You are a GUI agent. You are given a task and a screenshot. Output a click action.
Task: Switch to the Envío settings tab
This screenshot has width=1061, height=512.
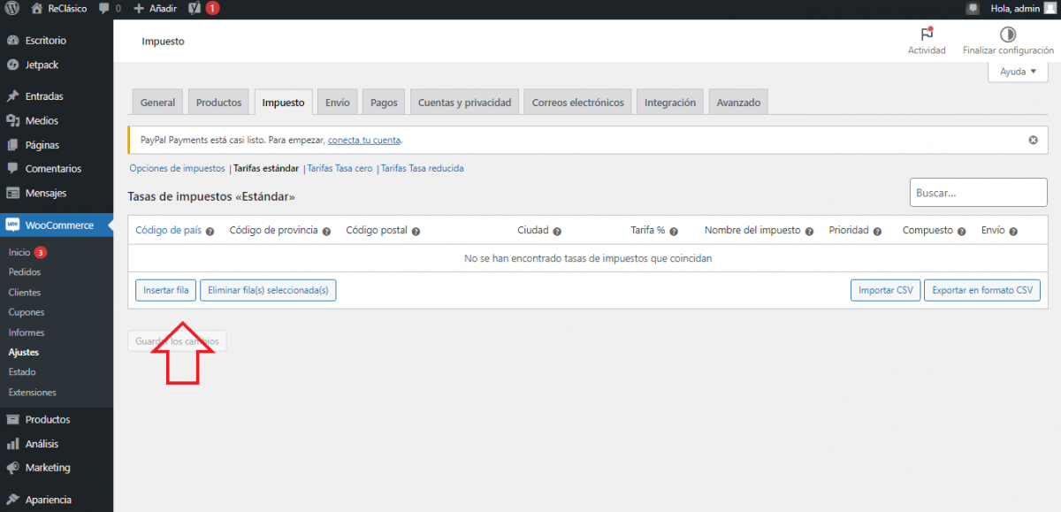(337, 103)
